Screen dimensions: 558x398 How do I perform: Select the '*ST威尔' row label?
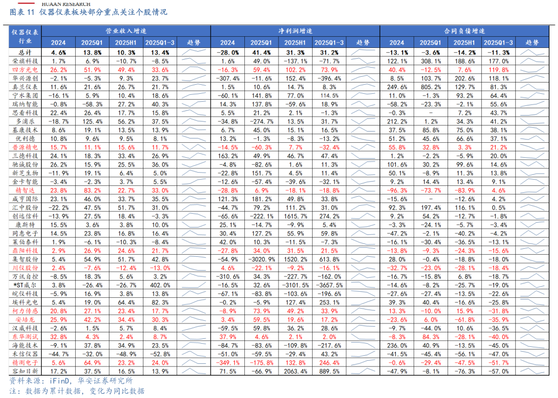pyautogui.click(x=25, y=285)
